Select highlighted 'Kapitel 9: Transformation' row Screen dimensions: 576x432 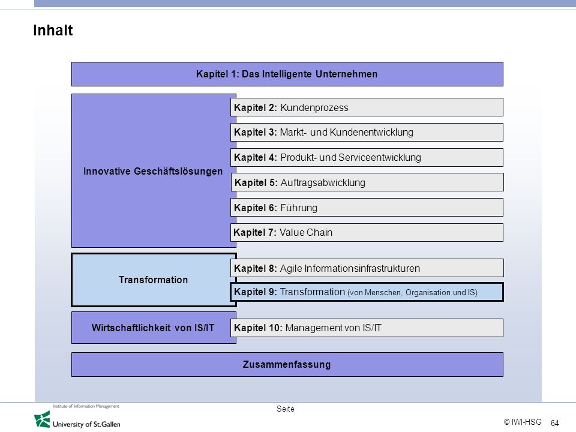367,292
